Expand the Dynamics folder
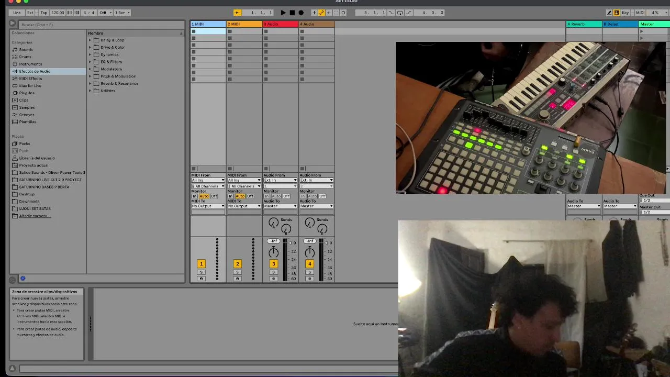 coord(90,54)
